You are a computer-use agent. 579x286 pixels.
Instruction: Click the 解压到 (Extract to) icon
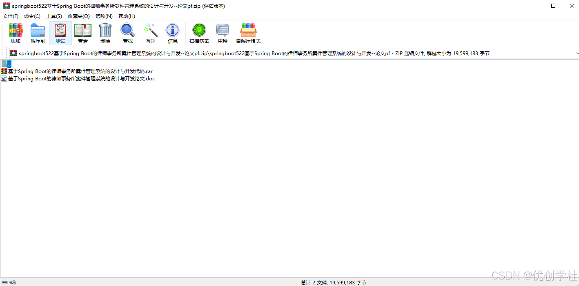[38, 33]
